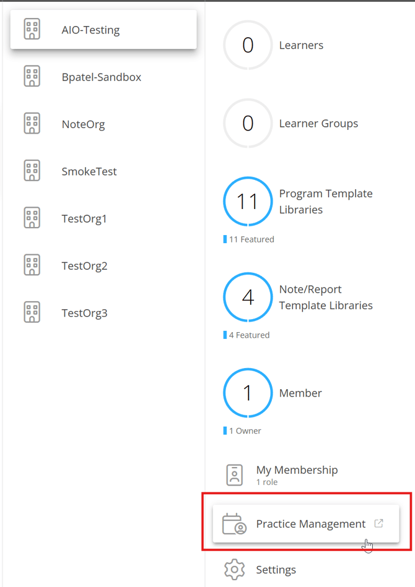The width and height of the screenshot is (415, 587).
Task: Click the Bpatel-Sandbox building icon
Action: [32, 77]
